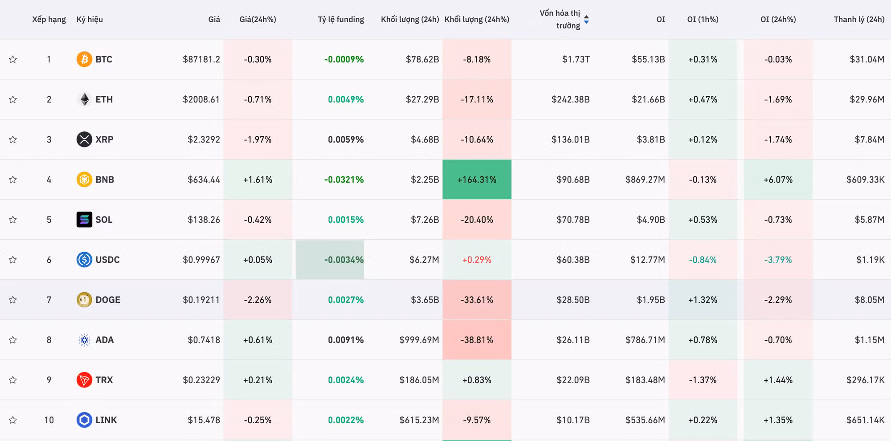891x441 pixels.
Task: Open the BTC symbol link
Action: coord(104,59)
